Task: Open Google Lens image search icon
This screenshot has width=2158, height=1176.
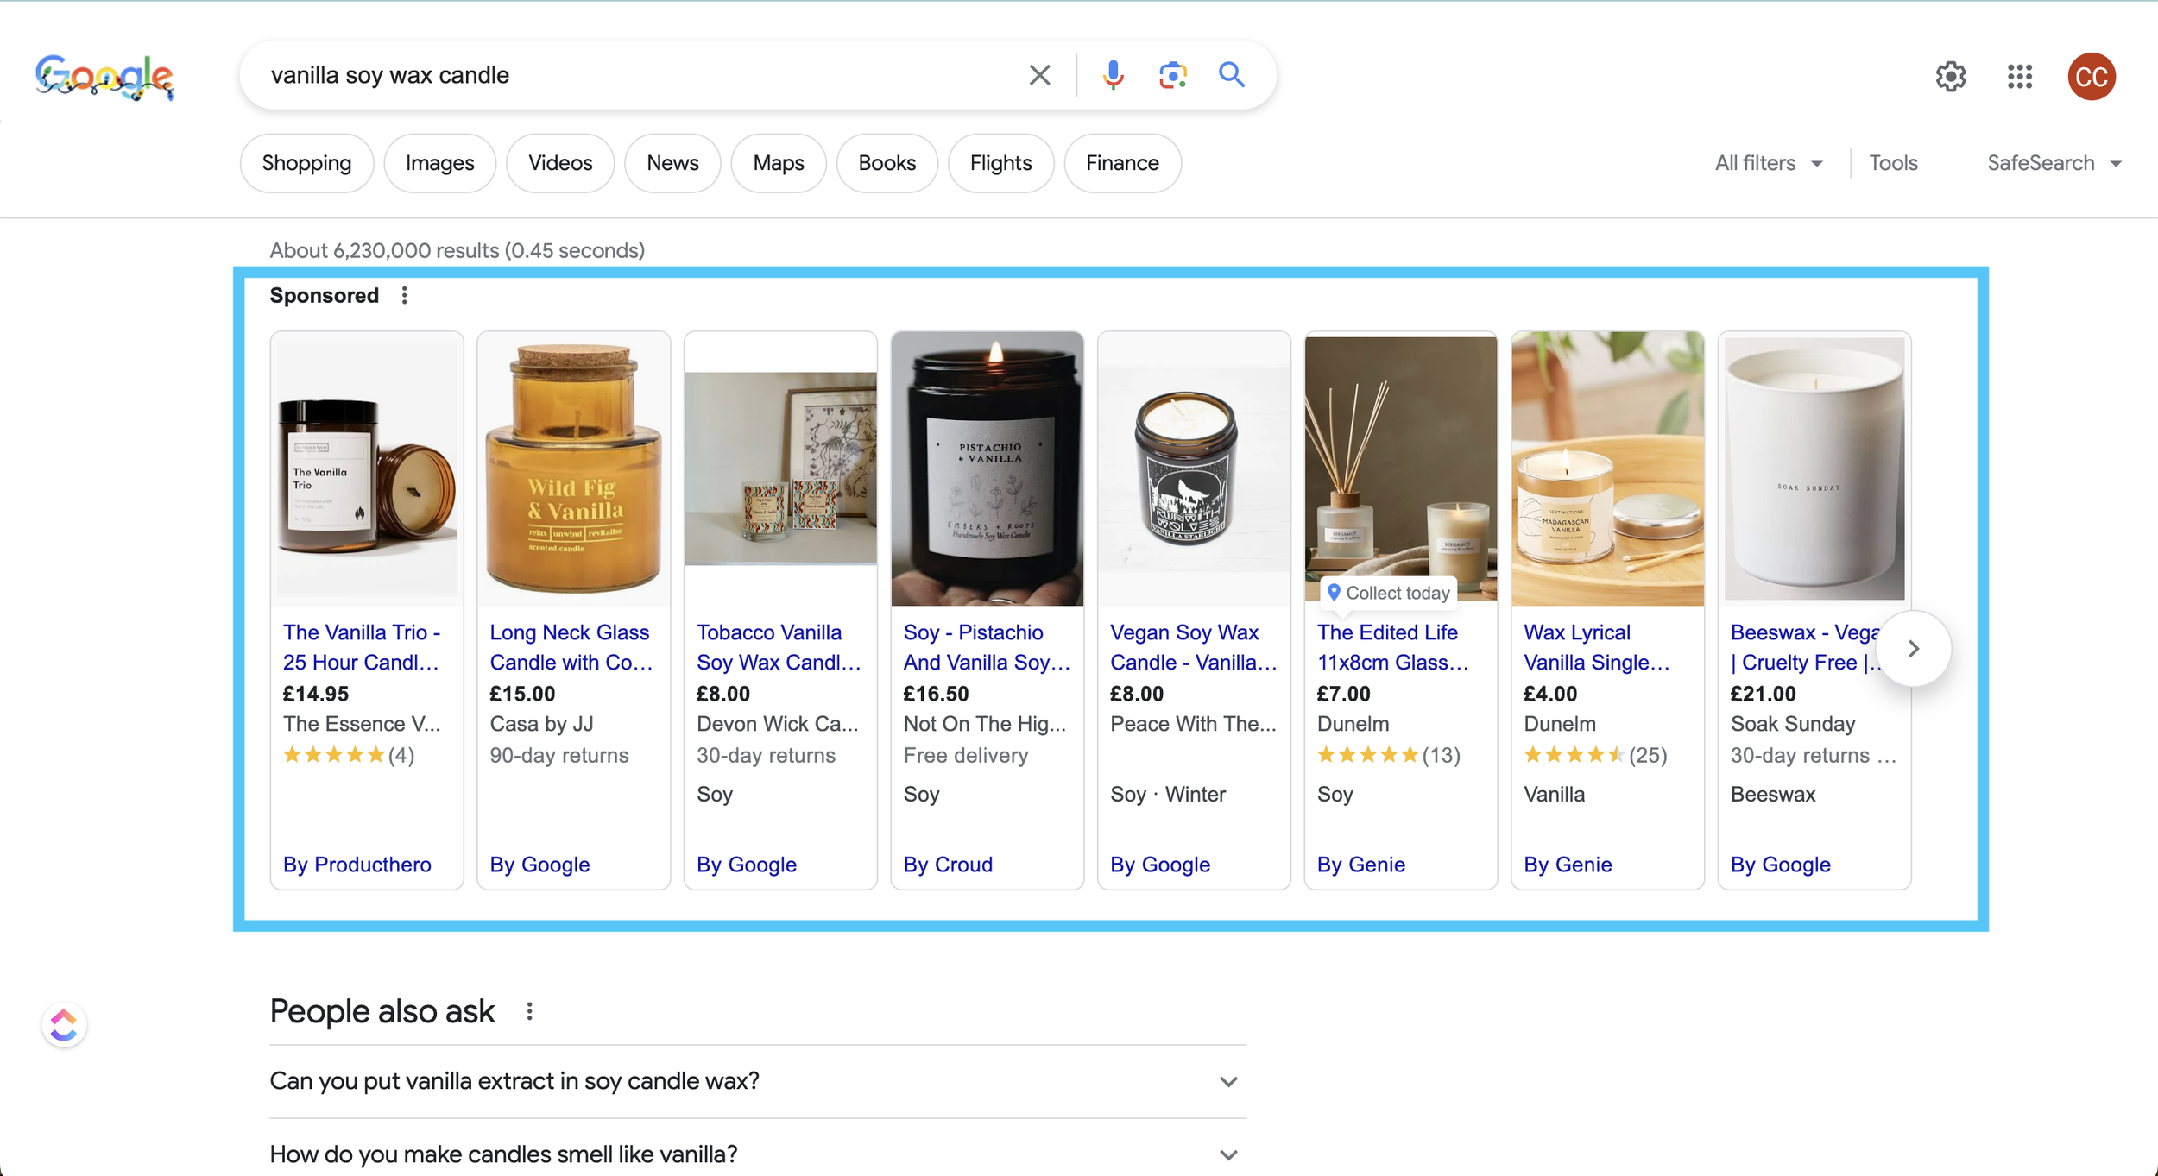Action: tap(1172, 75)
